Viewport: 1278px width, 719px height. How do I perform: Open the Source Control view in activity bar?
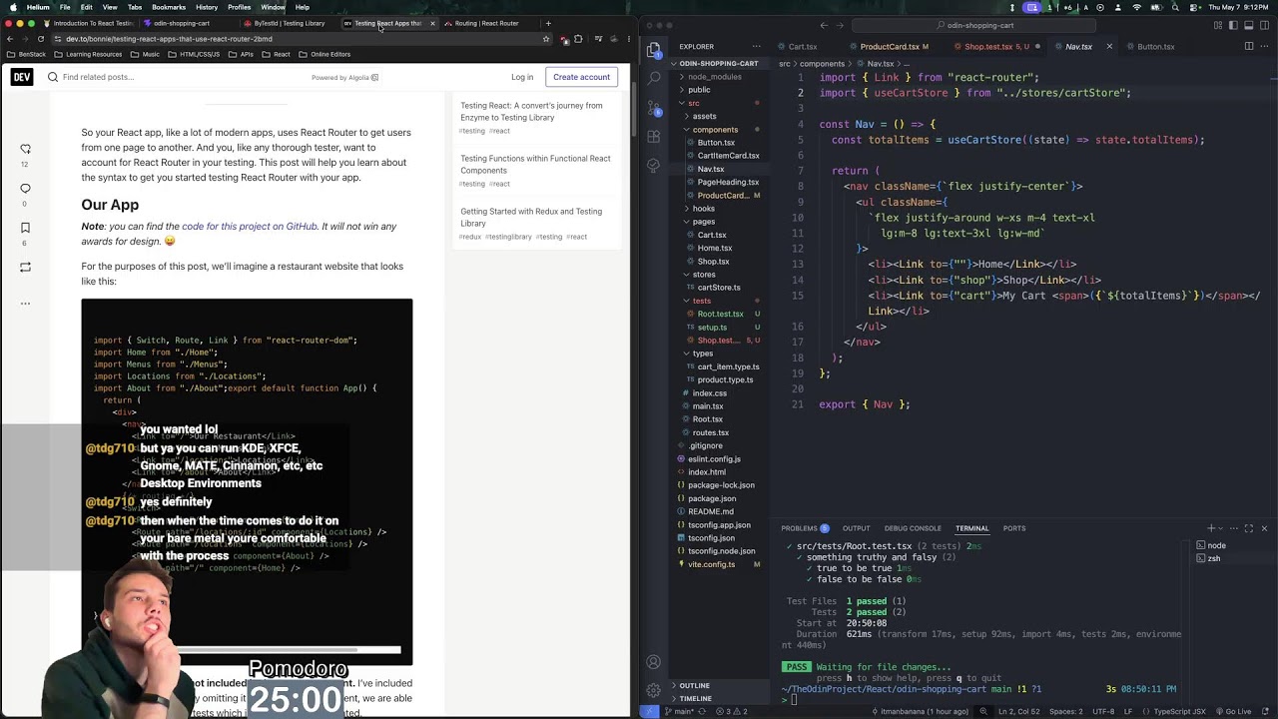pos(654,107)
